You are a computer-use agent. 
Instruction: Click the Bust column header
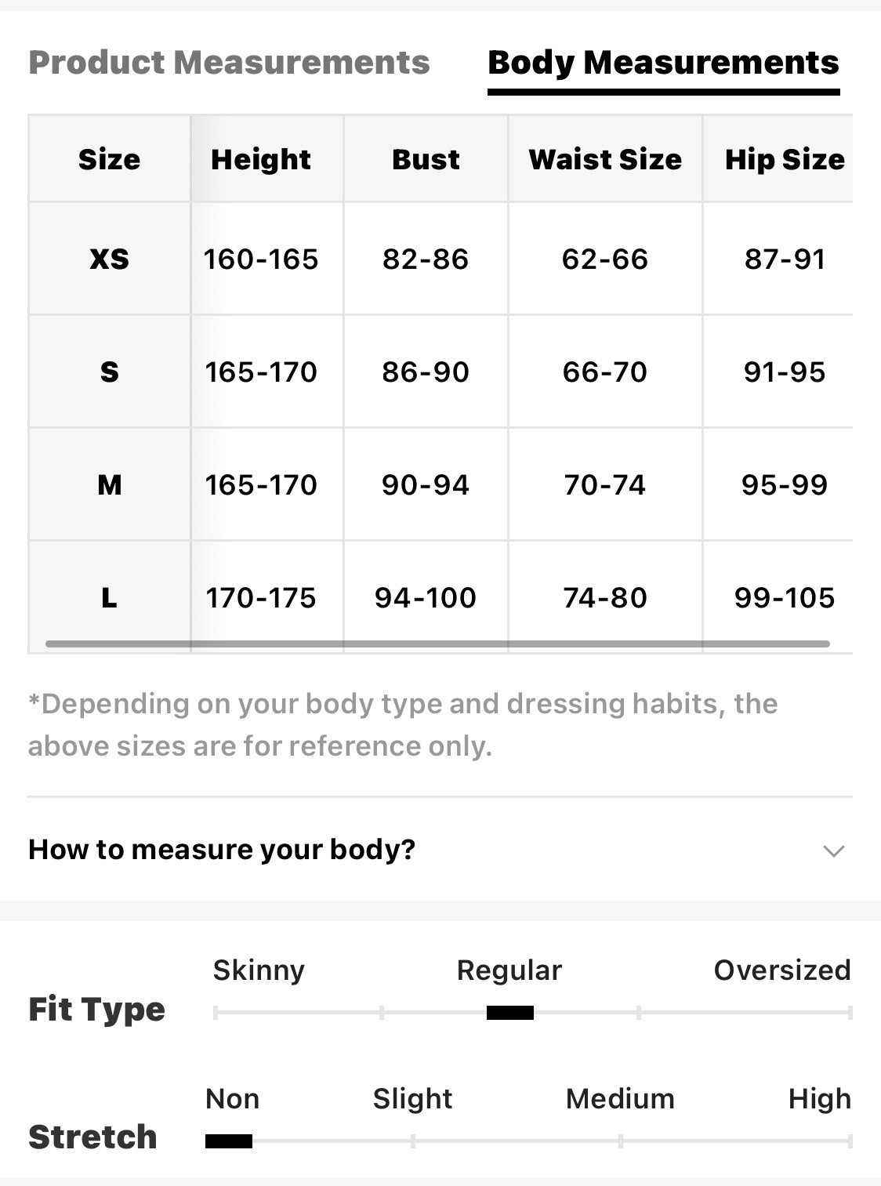[426, 159]
